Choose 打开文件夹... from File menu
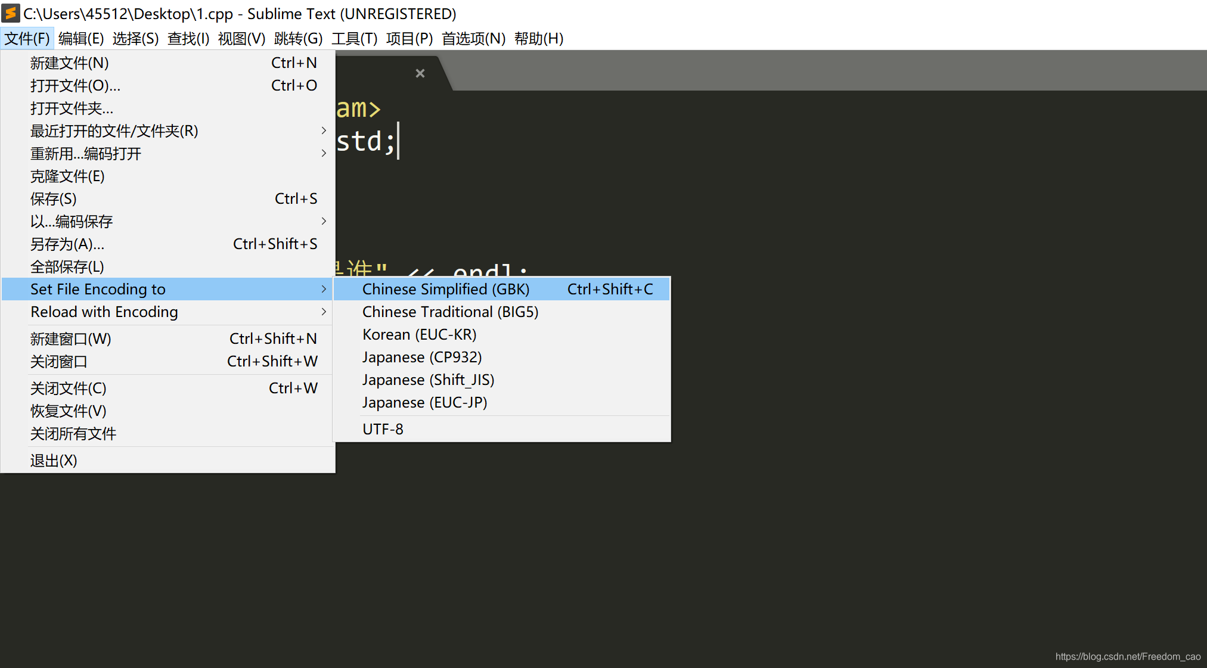This screenshot has height=668, width=1207. pyautogui.click(x=72, y=108)
